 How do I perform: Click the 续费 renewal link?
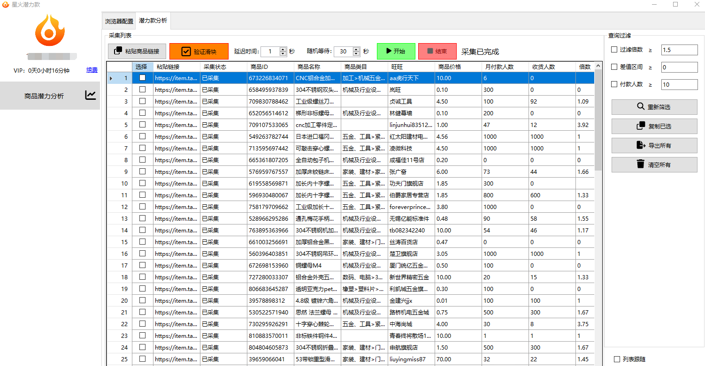(x=92, y=70)
